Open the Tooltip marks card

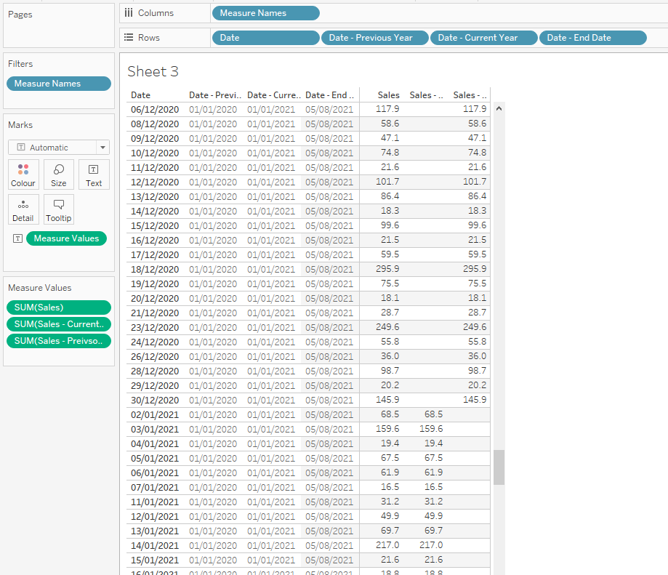(59, 209)
